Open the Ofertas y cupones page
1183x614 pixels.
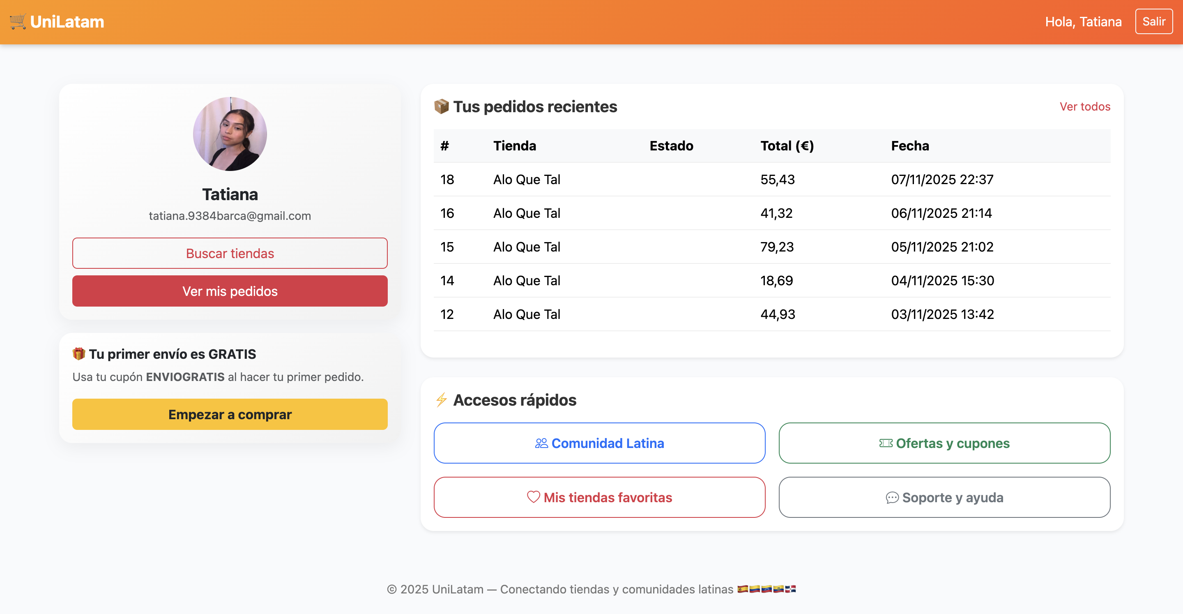tap(944, 443)
